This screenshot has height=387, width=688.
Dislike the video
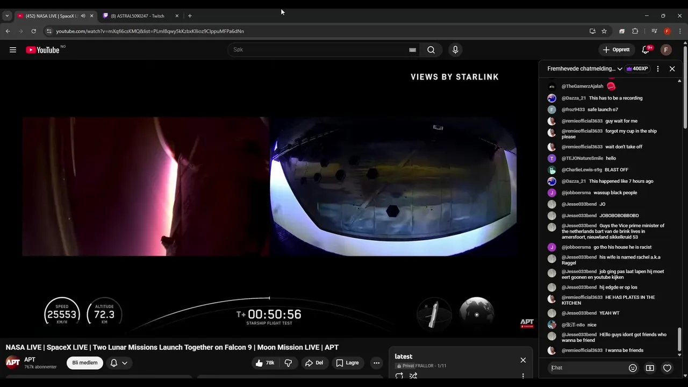pos(288,363)
